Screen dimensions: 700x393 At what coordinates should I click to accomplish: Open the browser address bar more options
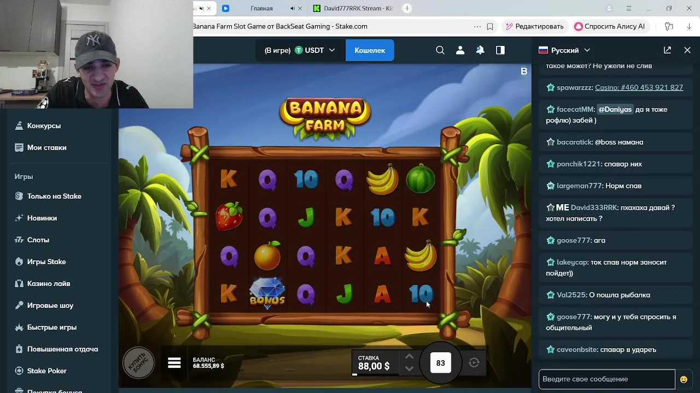point(477,26)
